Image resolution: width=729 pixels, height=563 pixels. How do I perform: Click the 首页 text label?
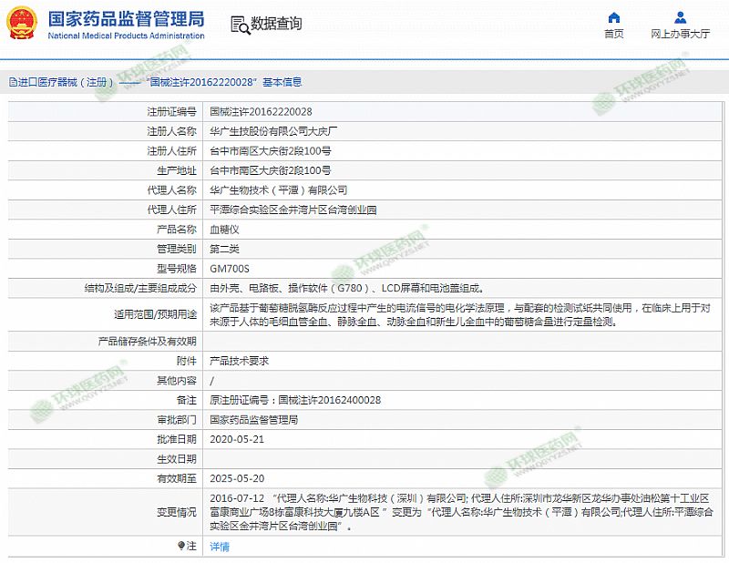click(x=614, y=35)
